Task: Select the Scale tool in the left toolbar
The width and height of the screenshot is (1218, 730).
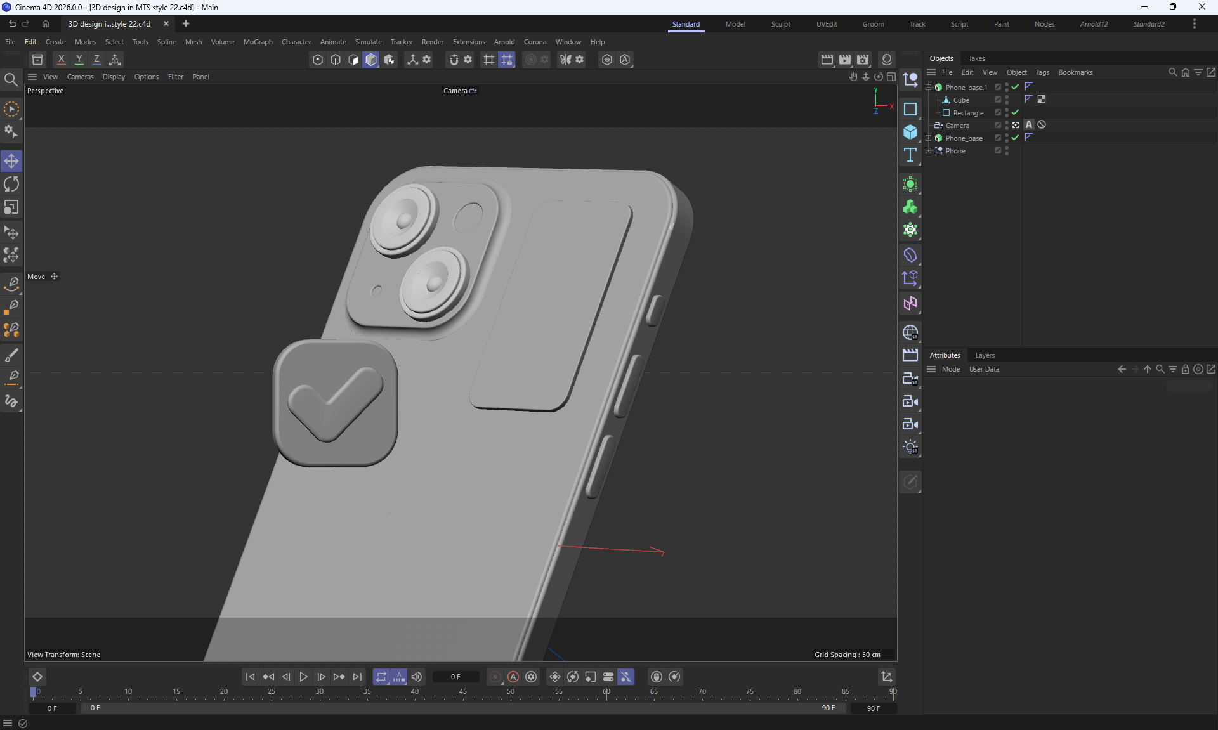Action: click(x=11, y=207)
